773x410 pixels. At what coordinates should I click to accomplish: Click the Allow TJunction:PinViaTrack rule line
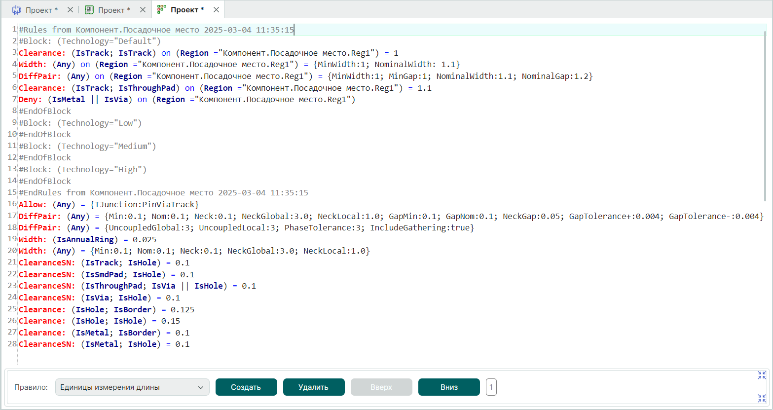pyautogui.click(x=109, y=204)
